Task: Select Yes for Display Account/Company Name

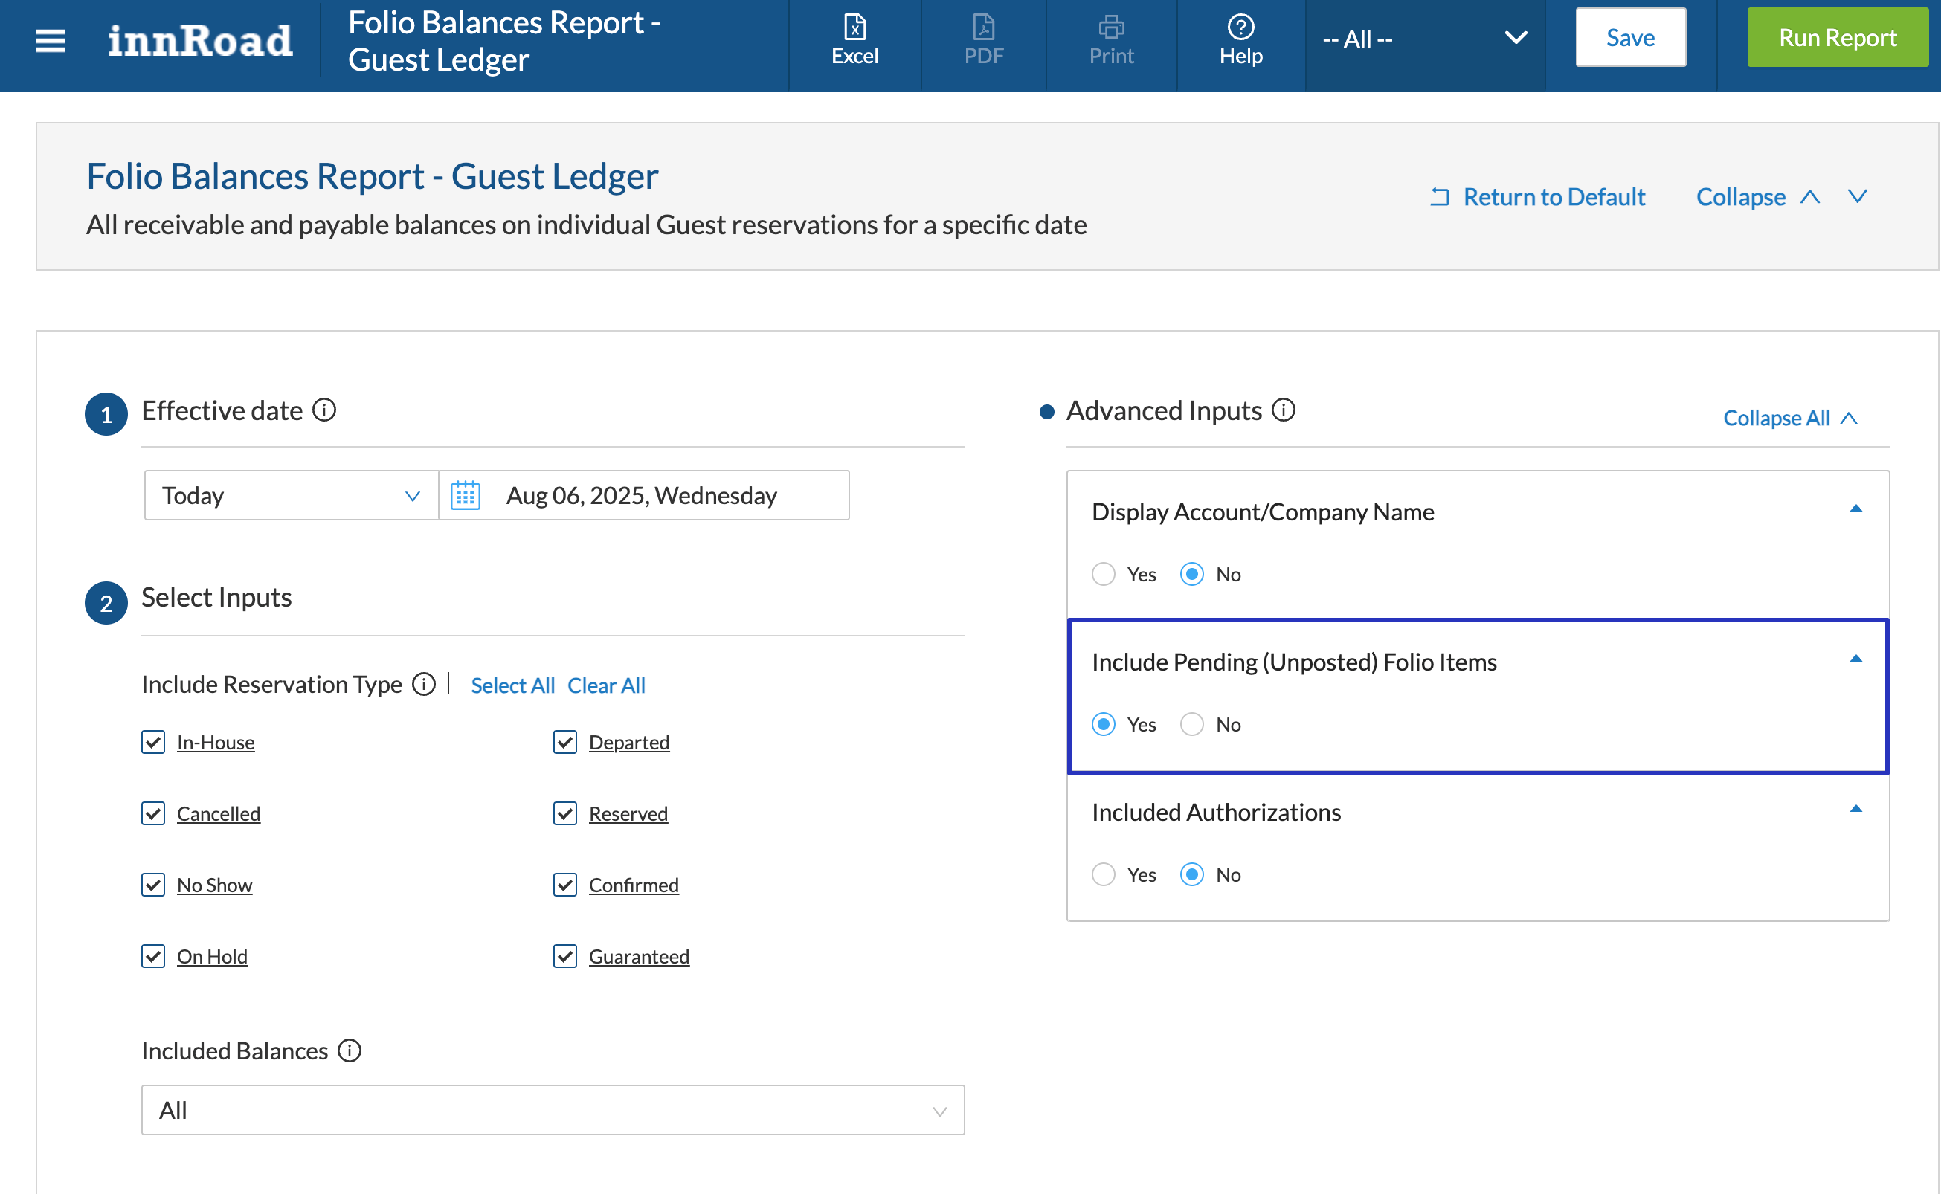Action: point(1103,574)
